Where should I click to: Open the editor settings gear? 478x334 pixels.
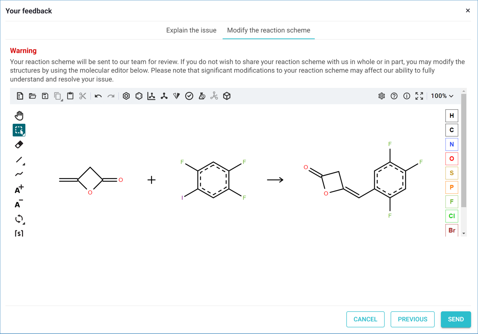pyautogui.click(x=381, y=96)
